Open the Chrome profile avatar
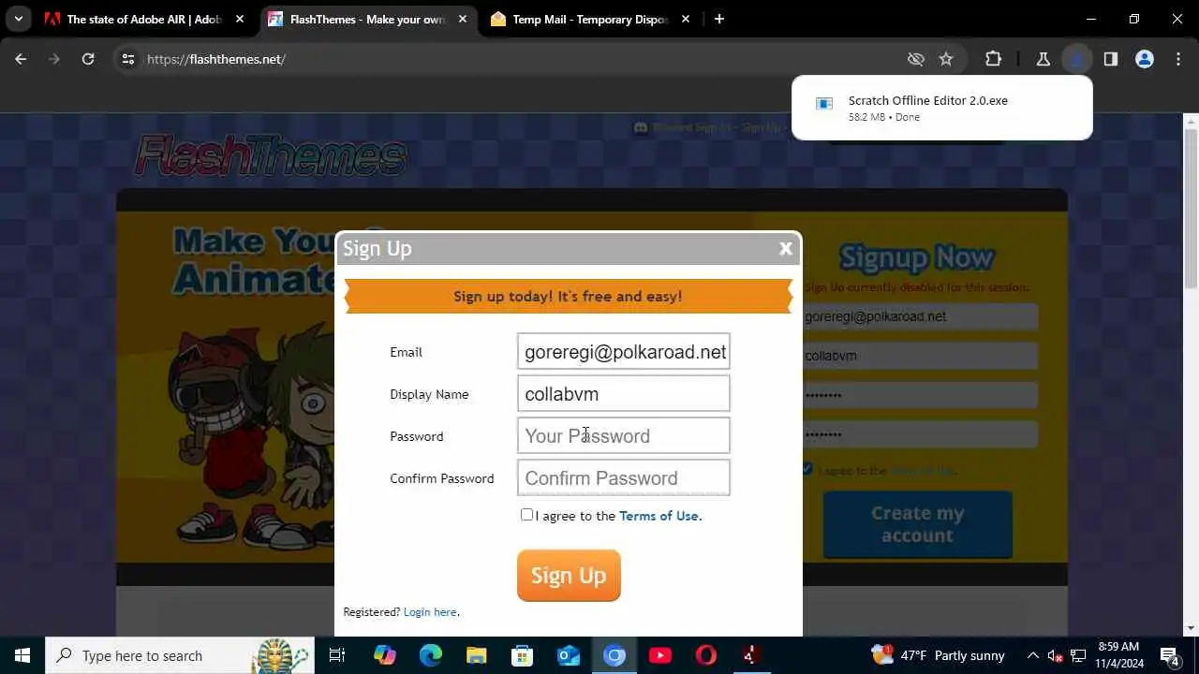 click(x=1145, y=59)
